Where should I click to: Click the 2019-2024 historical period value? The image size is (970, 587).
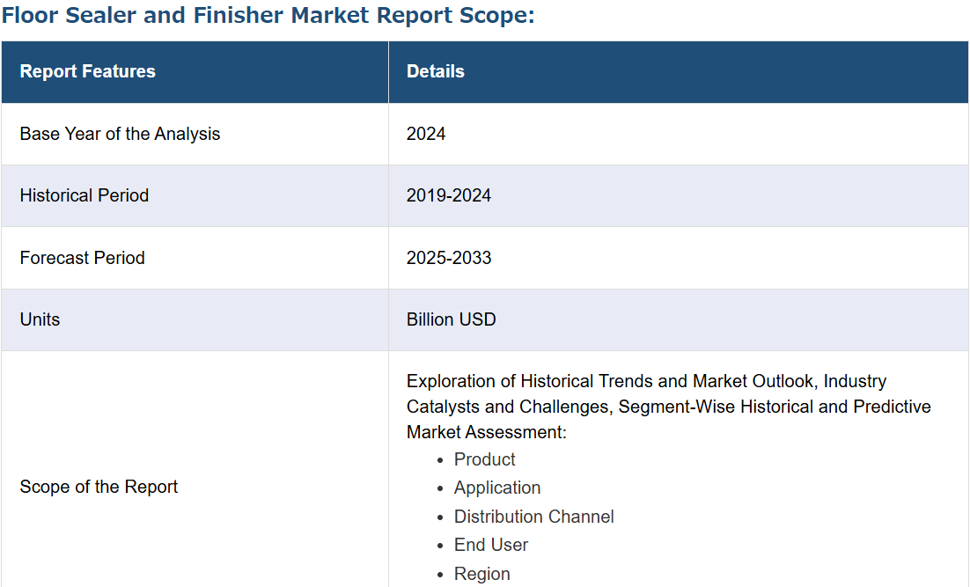[449, 195]
